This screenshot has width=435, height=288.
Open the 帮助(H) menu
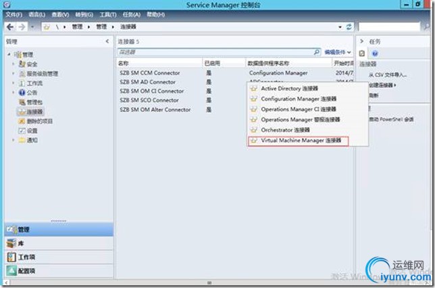coord(155,14)
